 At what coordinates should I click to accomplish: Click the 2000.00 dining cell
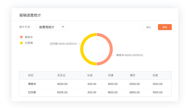134,84
